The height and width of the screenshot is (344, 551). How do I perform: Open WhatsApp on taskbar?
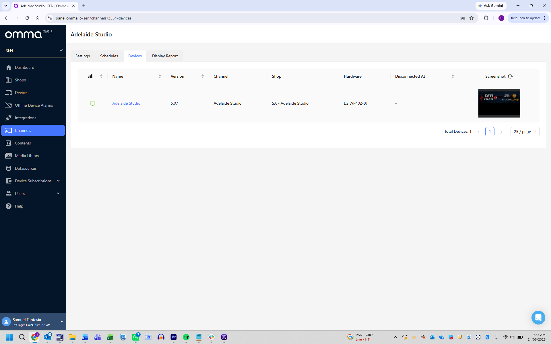(136, 337)
